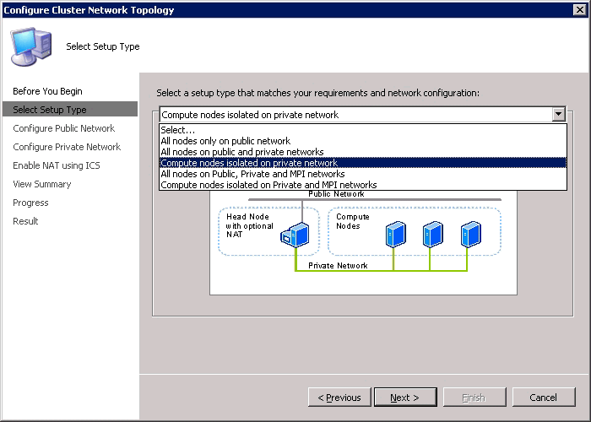The width and height of the screenshot is (591, 422).
Task: Go to Before You Begin step
Action: pyautogui.click(x=47, y=91)
